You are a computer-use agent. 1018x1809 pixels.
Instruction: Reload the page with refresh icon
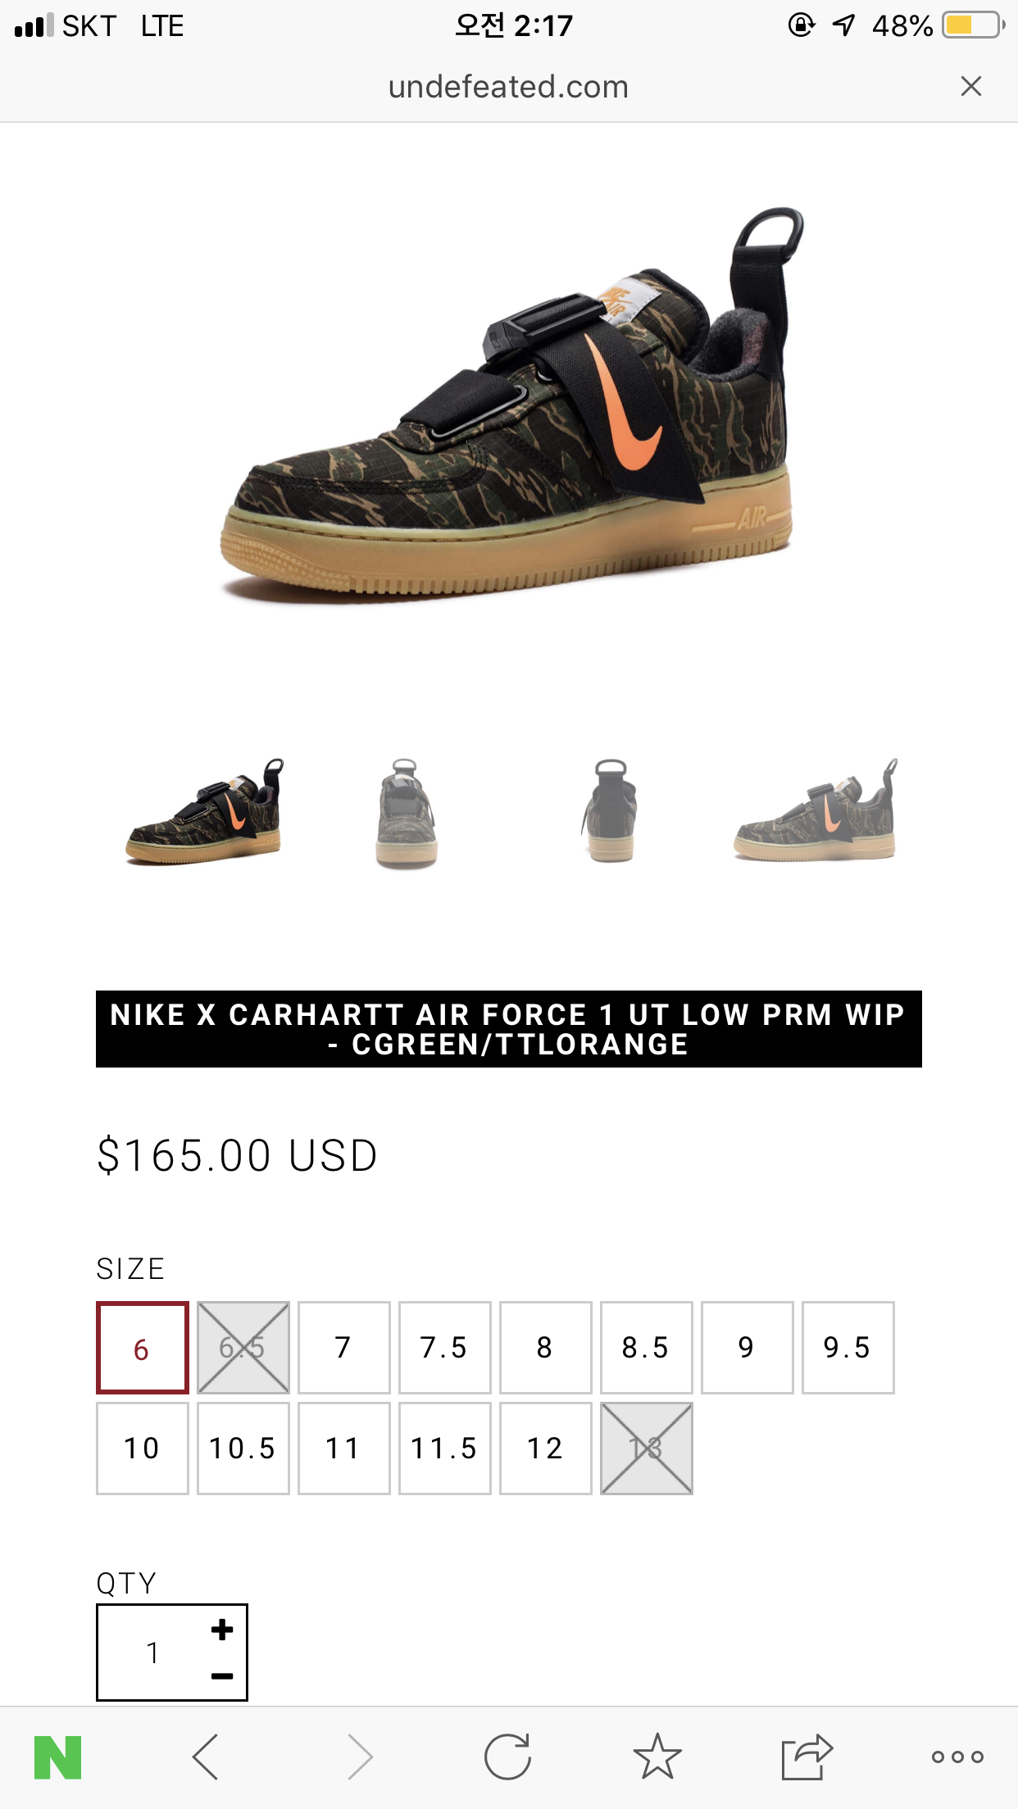[508, 1757]
